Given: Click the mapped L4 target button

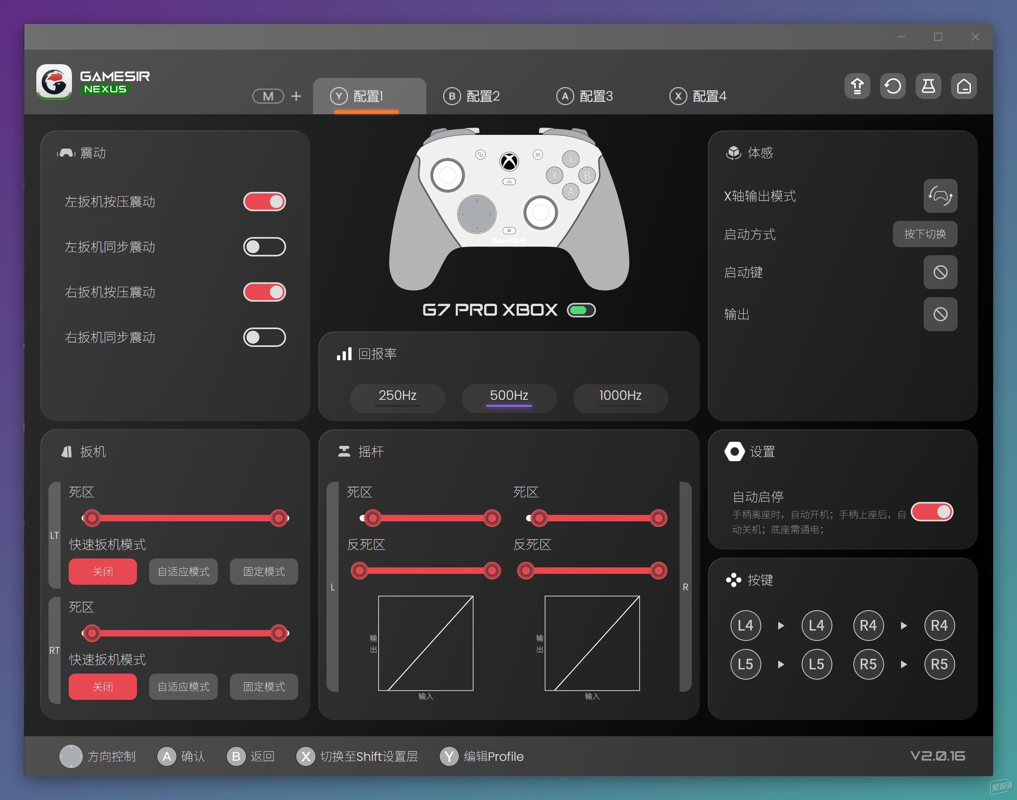Looking at the screenshot, I should point(817,625).
